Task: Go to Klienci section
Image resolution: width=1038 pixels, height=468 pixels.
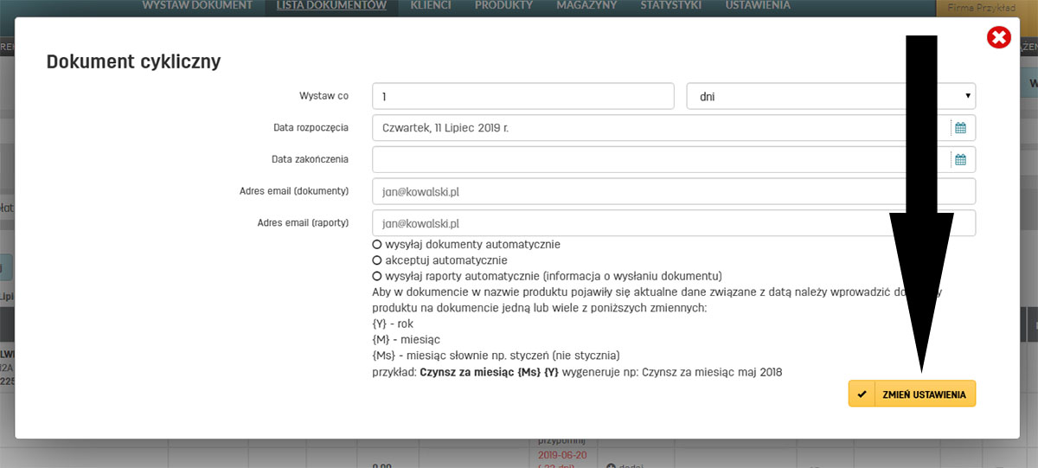Action: pyautogui.click(x=431, y=6)
